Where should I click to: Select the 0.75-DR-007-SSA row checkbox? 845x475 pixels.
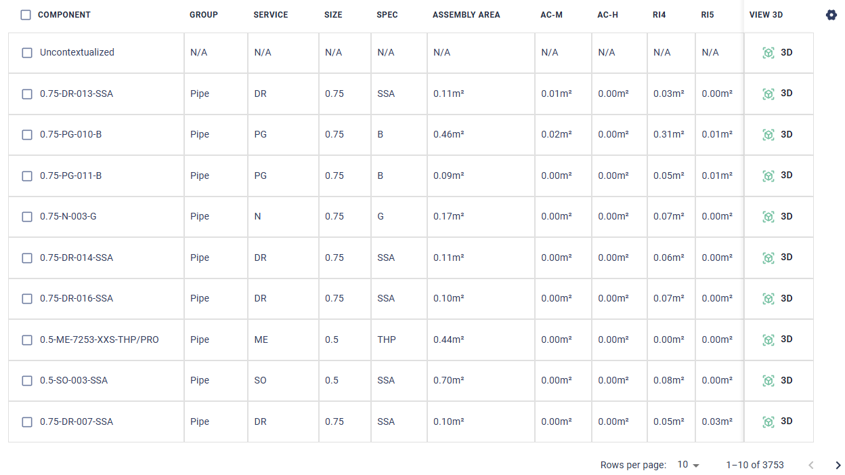[x=27, y=422]
